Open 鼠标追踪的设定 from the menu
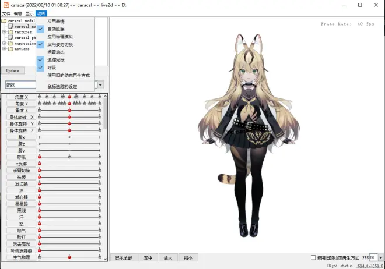 click(x=65, y=87)
